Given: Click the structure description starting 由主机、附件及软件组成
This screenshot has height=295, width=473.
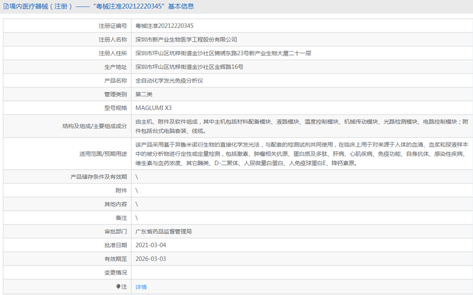Looking at the screenshot, I should [302, 126].
